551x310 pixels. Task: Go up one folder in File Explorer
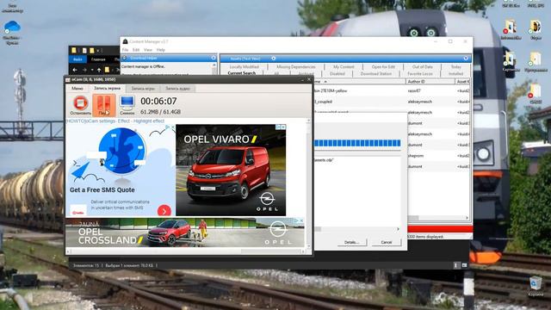(x=99, y=70)
